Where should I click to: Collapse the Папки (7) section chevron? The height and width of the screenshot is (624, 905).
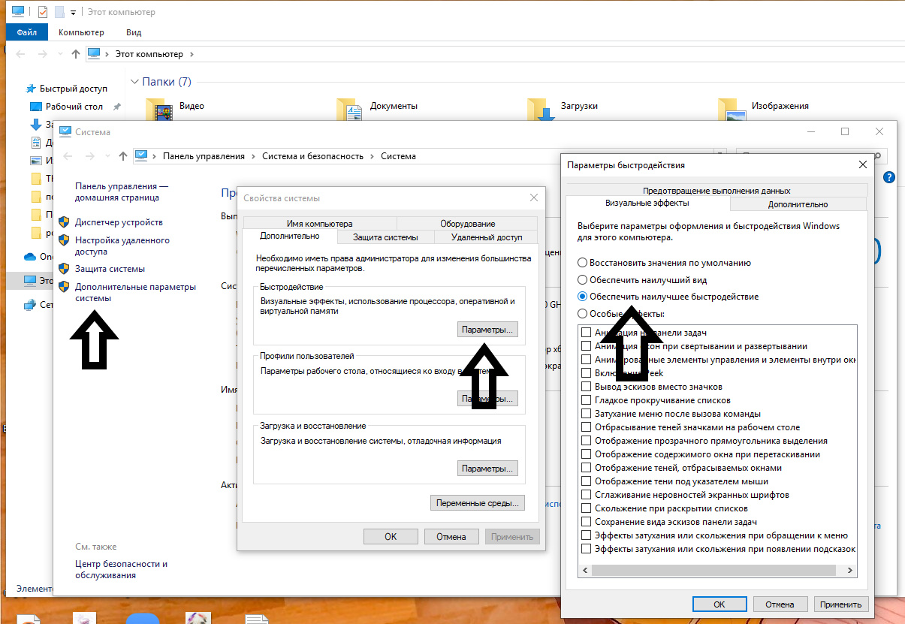(135, 82)
